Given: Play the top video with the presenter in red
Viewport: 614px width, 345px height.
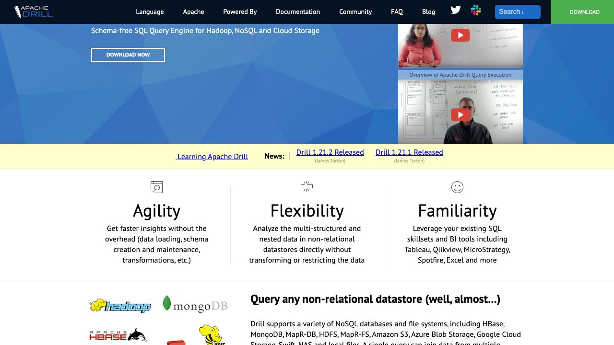Looking at the screenshot, I should (460, 35).
